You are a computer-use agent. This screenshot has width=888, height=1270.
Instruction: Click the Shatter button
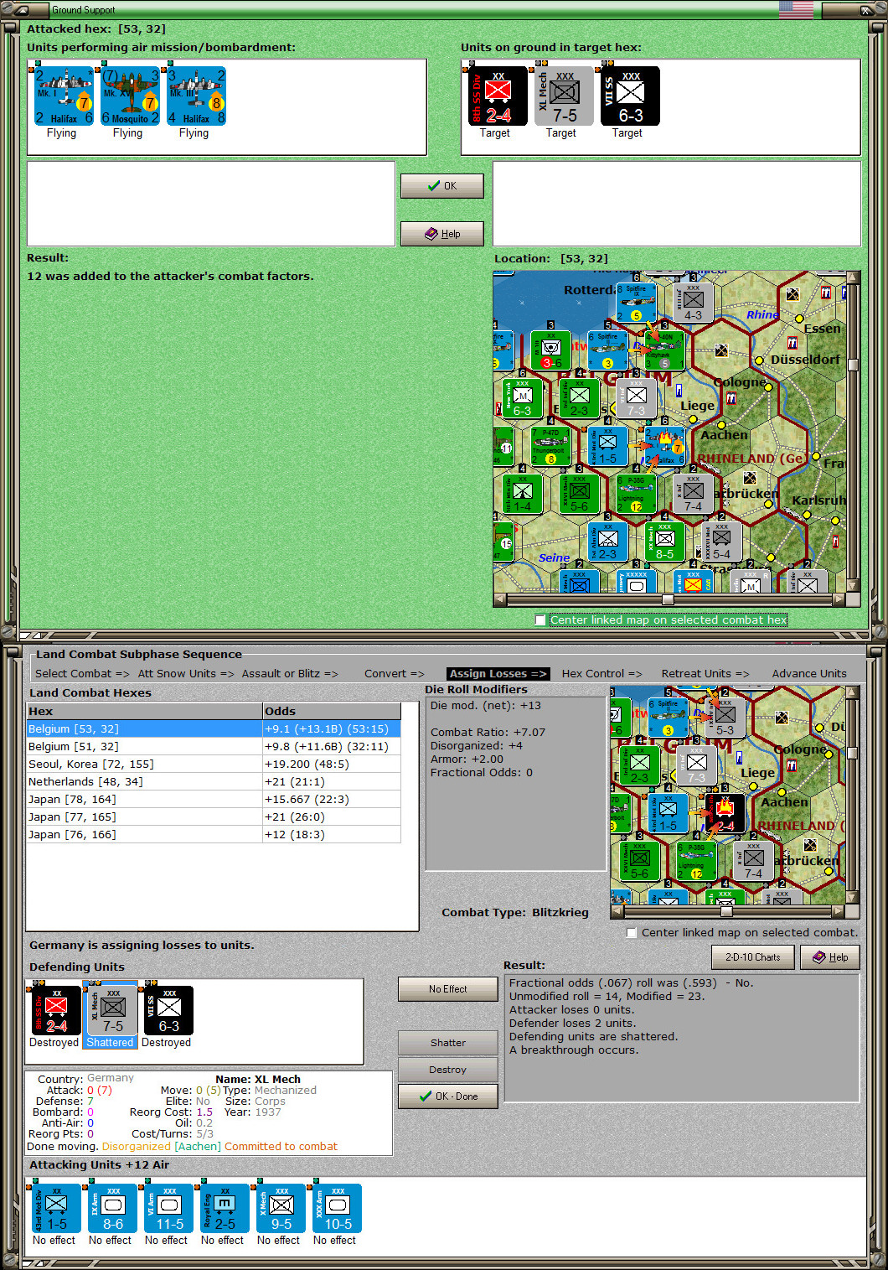pyautogui.click(x=448, y=1043)
